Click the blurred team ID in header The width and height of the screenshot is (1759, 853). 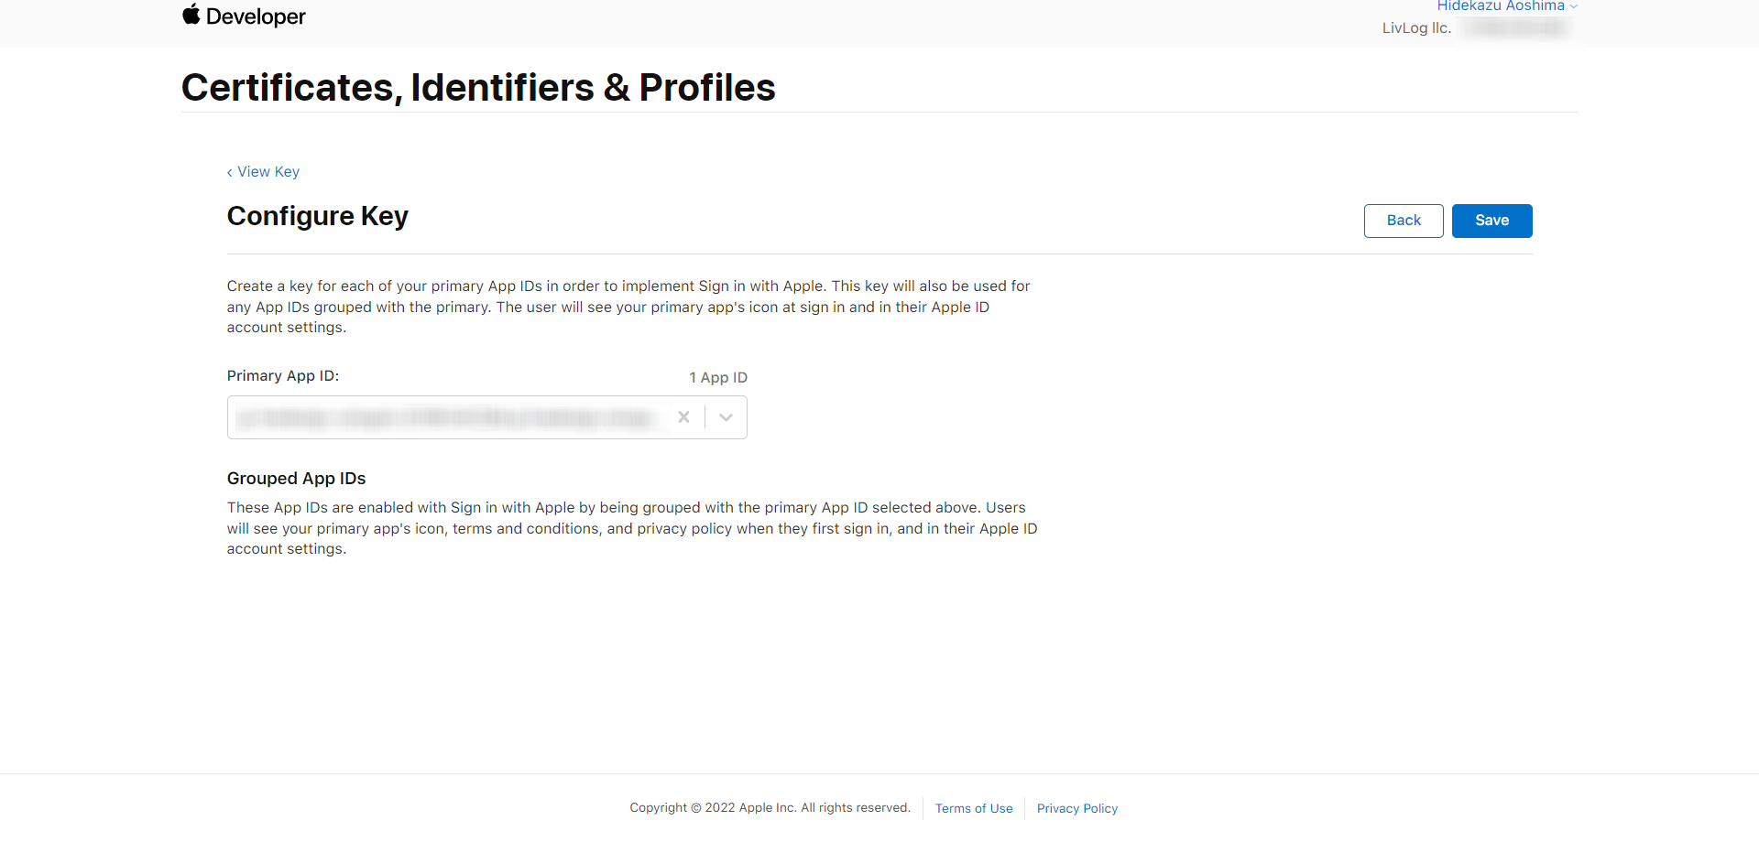(1516, 28)
